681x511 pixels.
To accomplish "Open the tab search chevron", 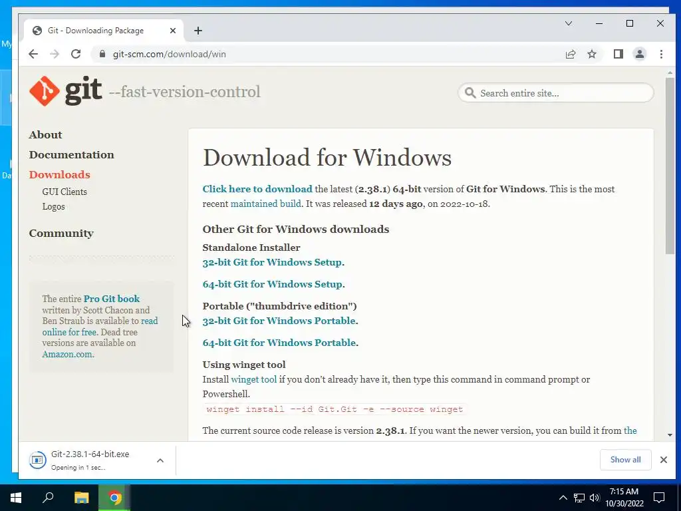I will point(569,23).
